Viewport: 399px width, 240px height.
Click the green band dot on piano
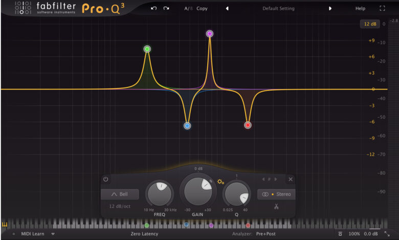147,225
